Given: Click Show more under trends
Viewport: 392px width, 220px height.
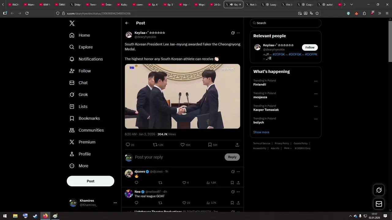Looking at the screenshot, I should (261, 132).
